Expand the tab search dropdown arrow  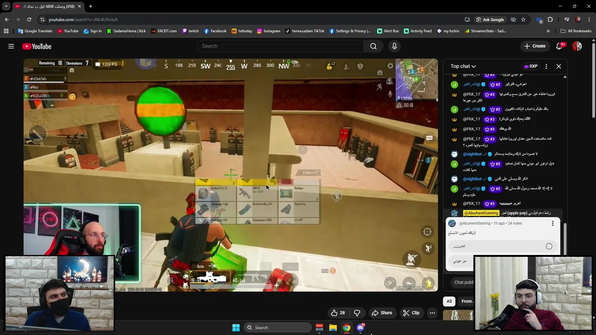point(6,7)
